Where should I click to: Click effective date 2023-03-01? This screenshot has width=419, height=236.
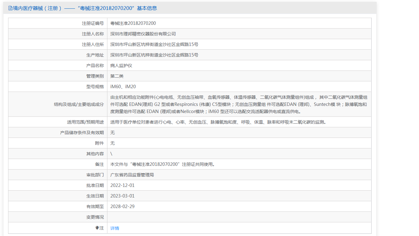coord(122,196)
